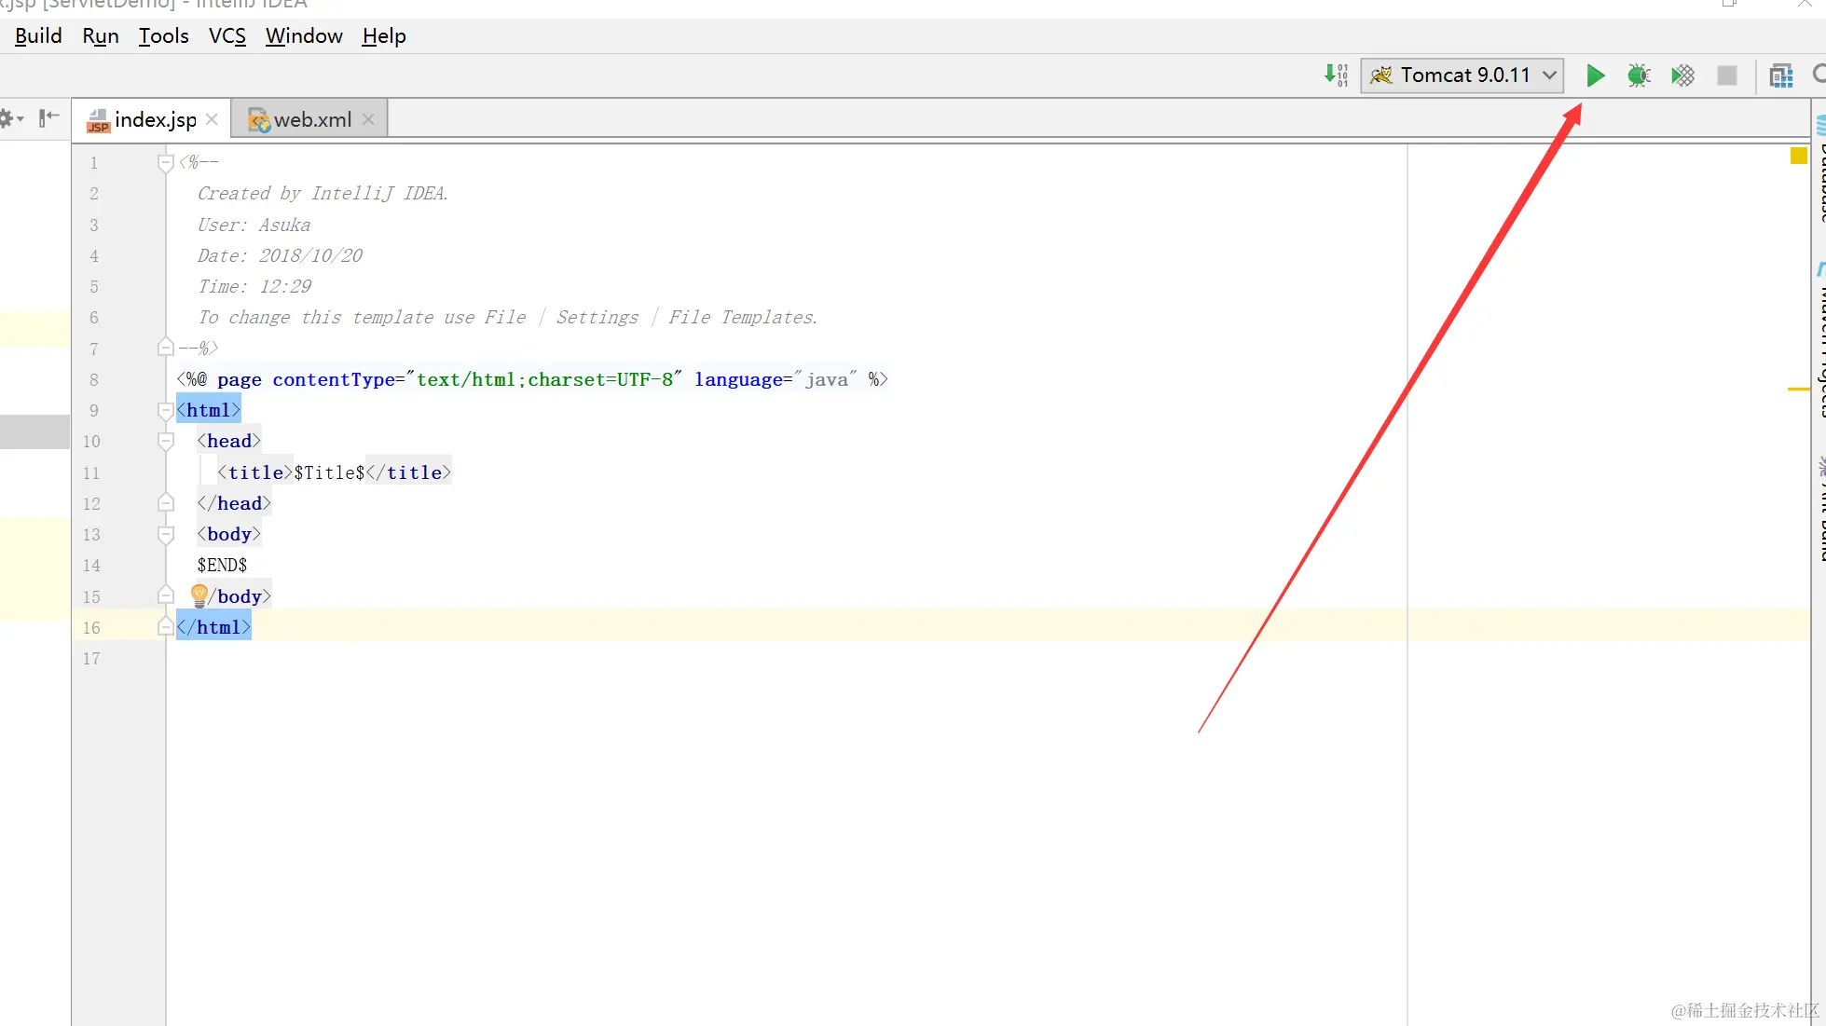1826x1026 pixels.
Task: Open the Tools menu
Action: click(x=163, y=36)
